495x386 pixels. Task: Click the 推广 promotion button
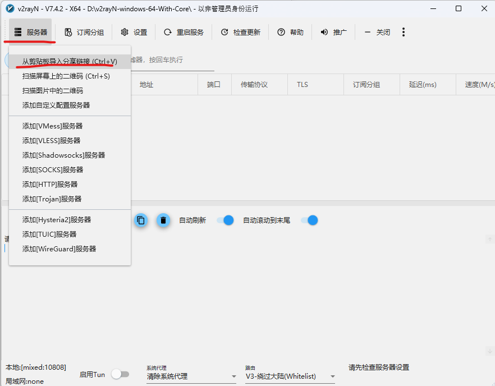(x=333, y=32)
